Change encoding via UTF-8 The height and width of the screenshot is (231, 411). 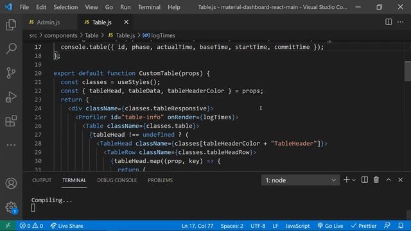(258, 226)
